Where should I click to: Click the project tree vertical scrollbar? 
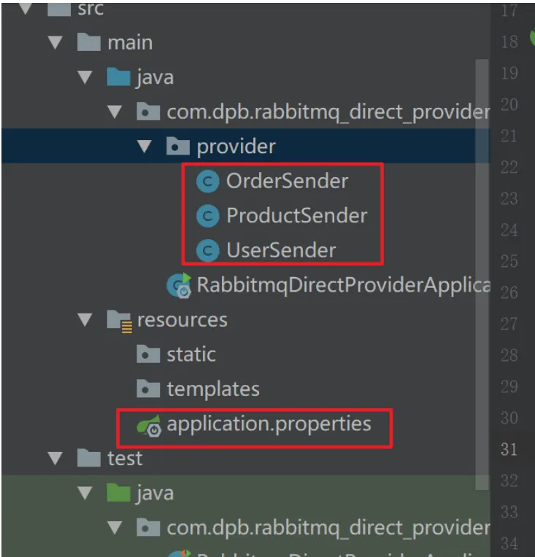point(482,274)
